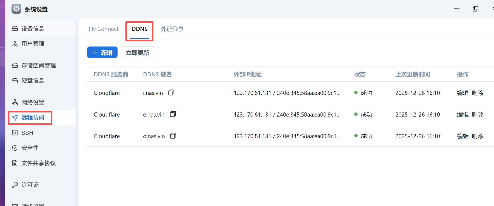Viewport: 494px width, 206px height.
Task: Select 远程访问 in the sidebar
Action: [42, 118]
